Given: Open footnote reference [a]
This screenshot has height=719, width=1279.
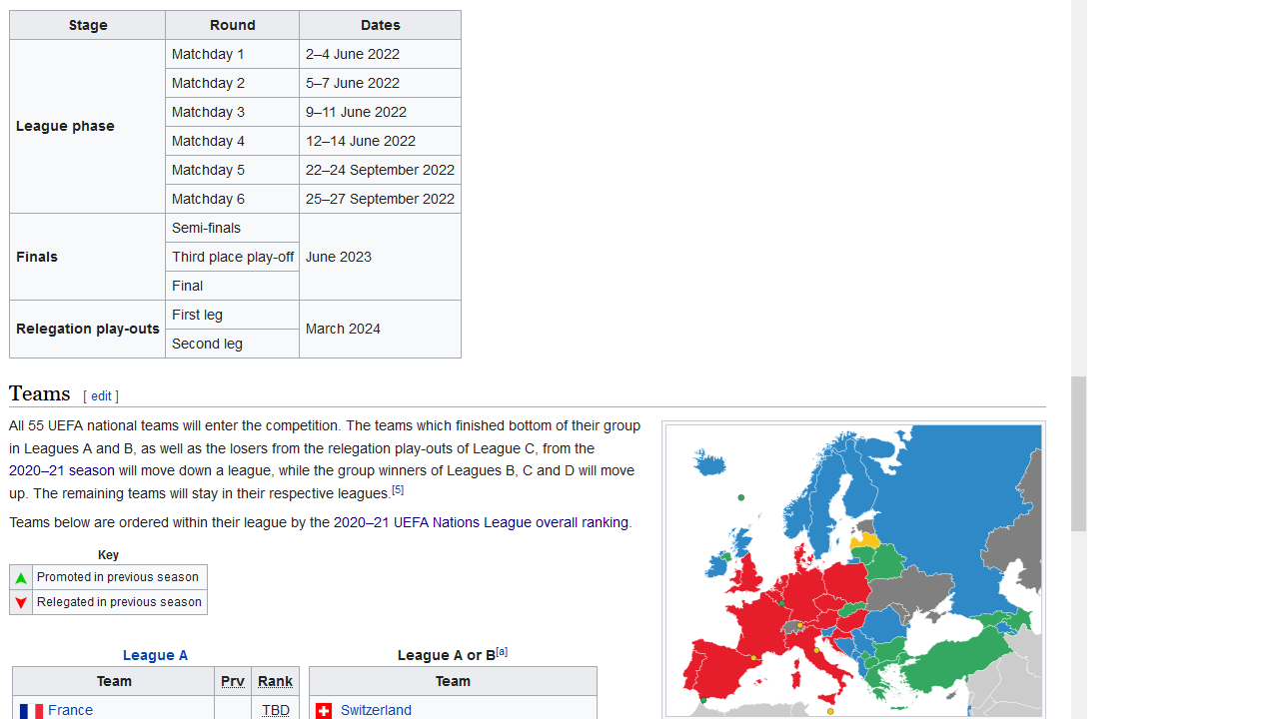Looking at the screenshot, I should coord(502,652).
